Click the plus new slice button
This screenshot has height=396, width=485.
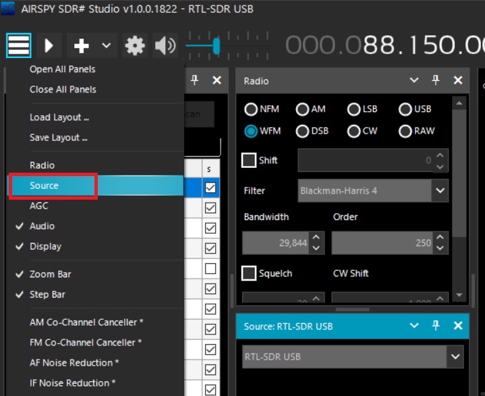(82, 45)
